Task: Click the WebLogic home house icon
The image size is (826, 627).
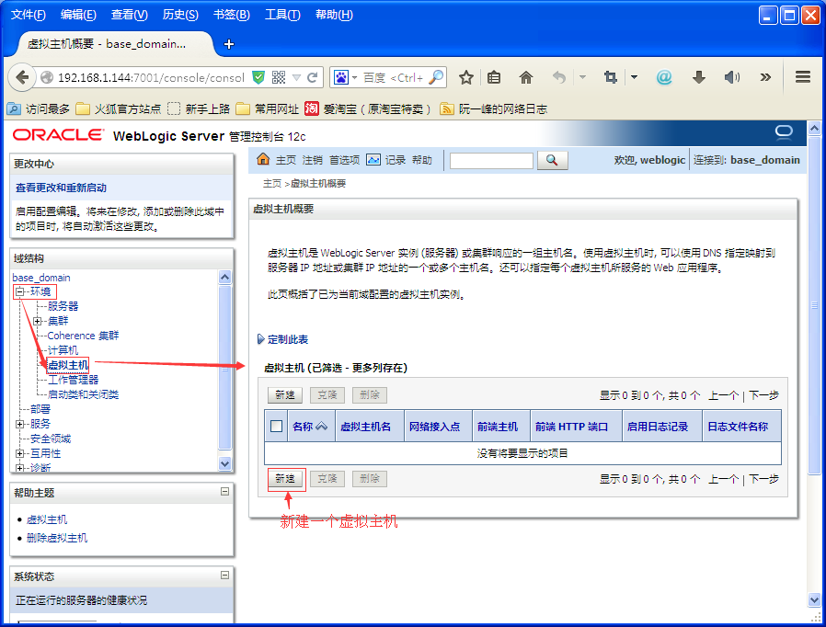Action: pyautogui.click(x=263, y=159)
